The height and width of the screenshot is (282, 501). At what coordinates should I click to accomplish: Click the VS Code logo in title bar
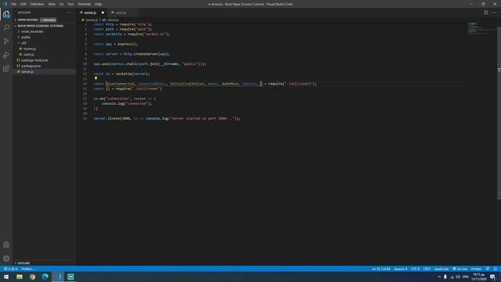tap(5, 4)
